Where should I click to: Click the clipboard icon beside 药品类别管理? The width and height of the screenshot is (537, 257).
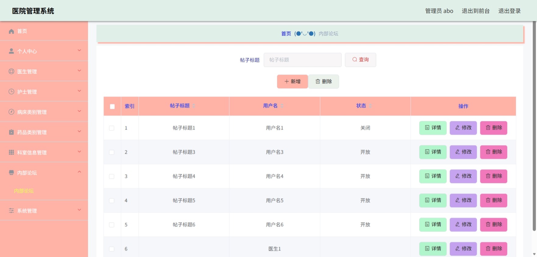coord(11,132)
